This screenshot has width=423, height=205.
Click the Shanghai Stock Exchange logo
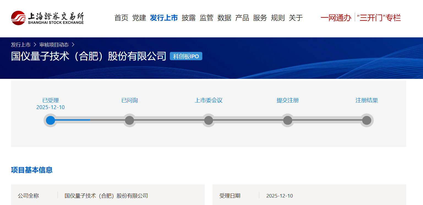click(47, 18)
